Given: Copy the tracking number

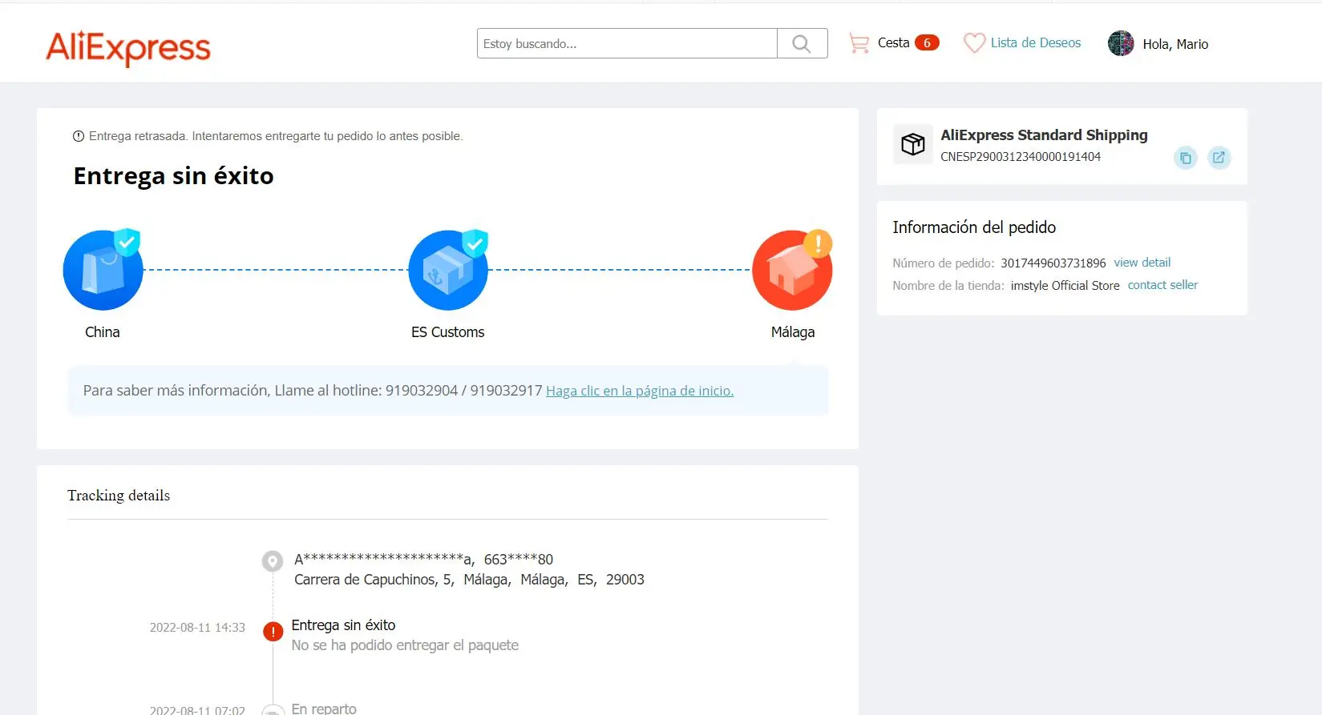Looking at the screenshot, I should [1186, 158].
